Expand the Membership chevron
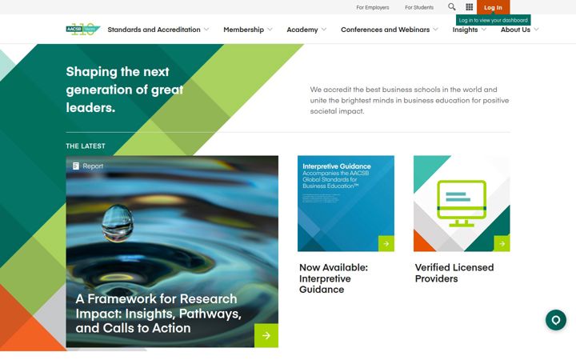This screenshot has width=576, height=360. tap(270, 30)
